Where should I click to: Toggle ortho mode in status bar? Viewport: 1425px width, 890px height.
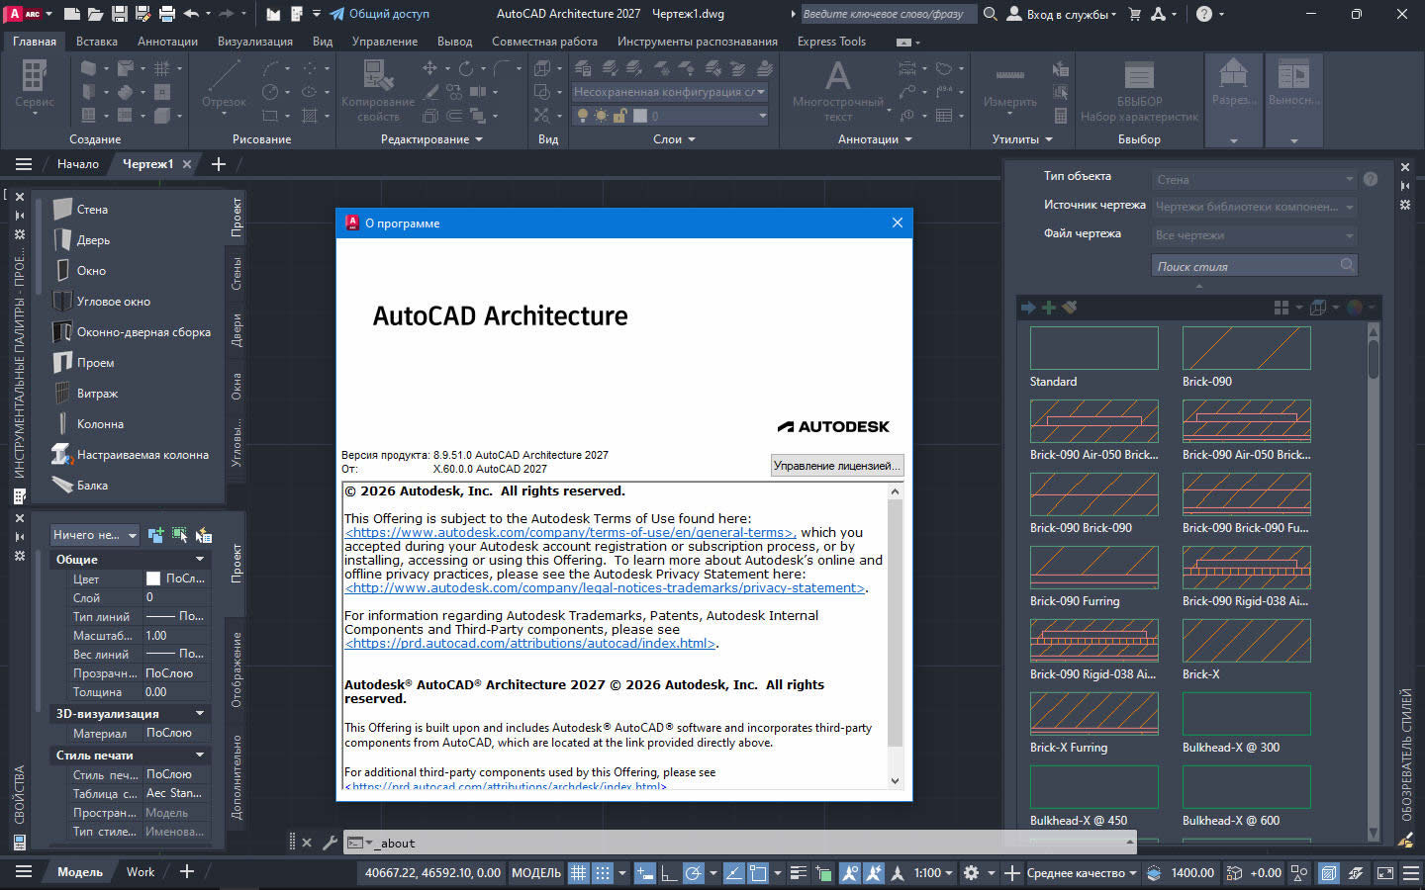tap(669, 873)
